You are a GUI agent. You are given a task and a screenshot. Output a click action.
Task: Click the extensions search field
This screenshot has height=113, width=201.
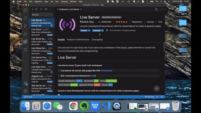click(42, 15)
